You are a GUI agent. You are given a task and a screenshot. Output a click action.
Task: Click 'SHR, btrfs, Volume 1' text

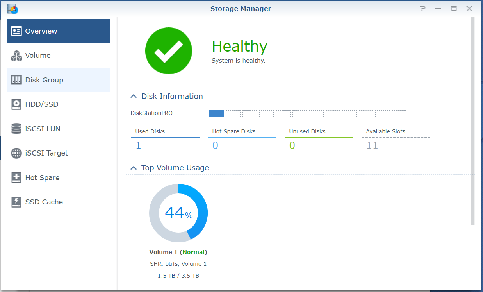click(178, 264)
